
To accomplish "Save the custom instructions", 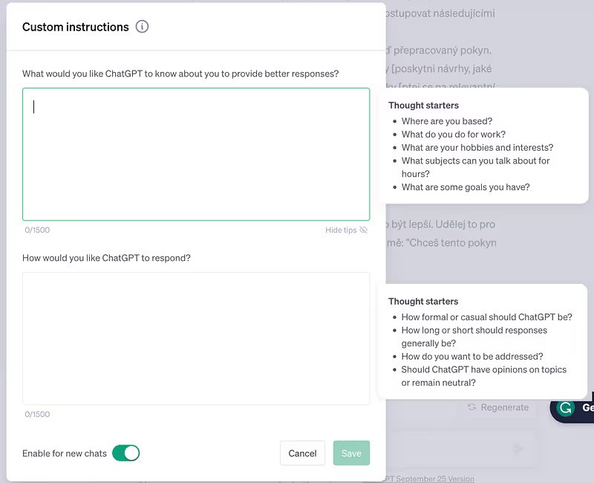I will pyautogui.click(x=351, y=453).
